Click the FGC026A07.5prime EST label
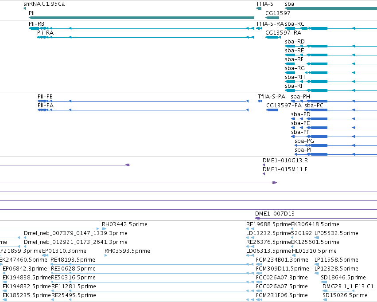This screenshot has height=302, width=377. (282, 287)
